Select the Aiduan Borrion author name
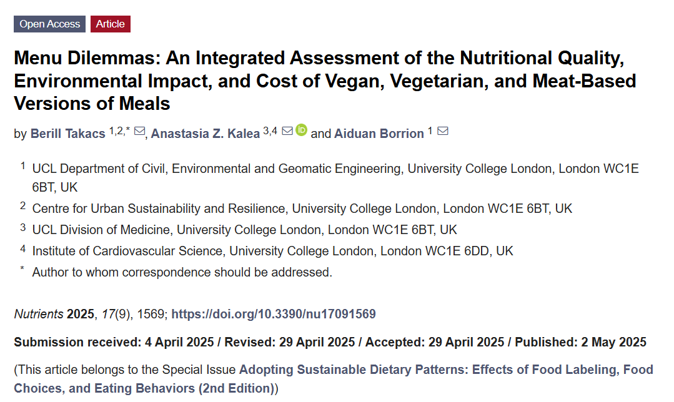674x402 pixels. (379, 134)
